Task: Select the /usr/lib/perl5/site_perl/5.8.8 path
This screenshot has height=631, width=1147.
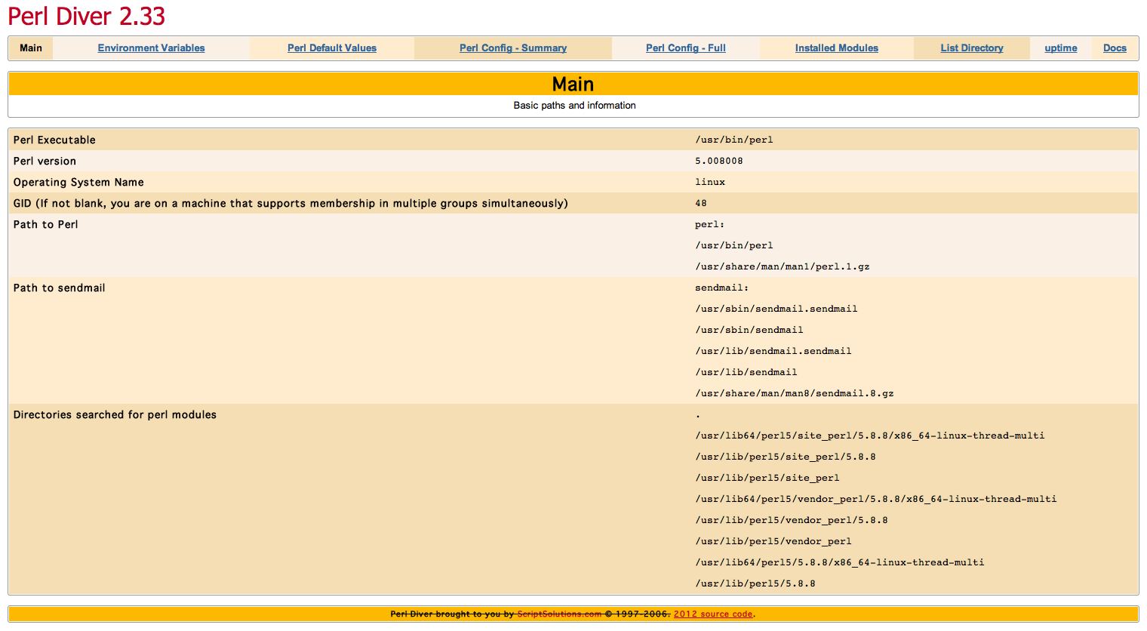Action: click(786, 457)
